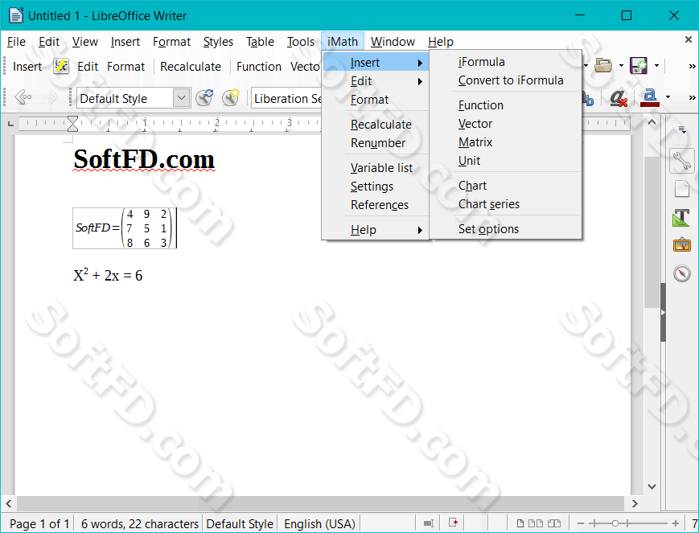This screenshot has height=533, width=699.
Task: Open the dropdown arrow next to Open folder
Action: (622, 66)
